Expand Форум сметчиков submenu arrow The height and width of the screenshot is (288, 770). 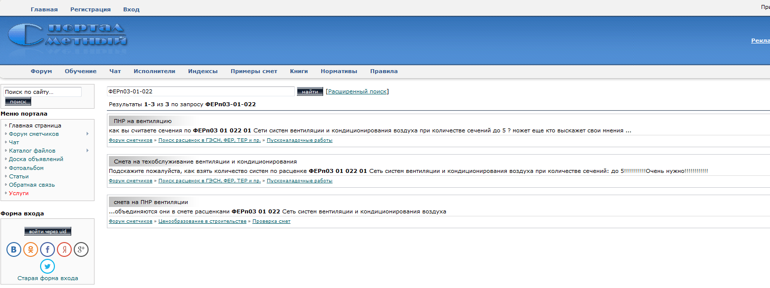pyautogui.click(x=88, y=134)
